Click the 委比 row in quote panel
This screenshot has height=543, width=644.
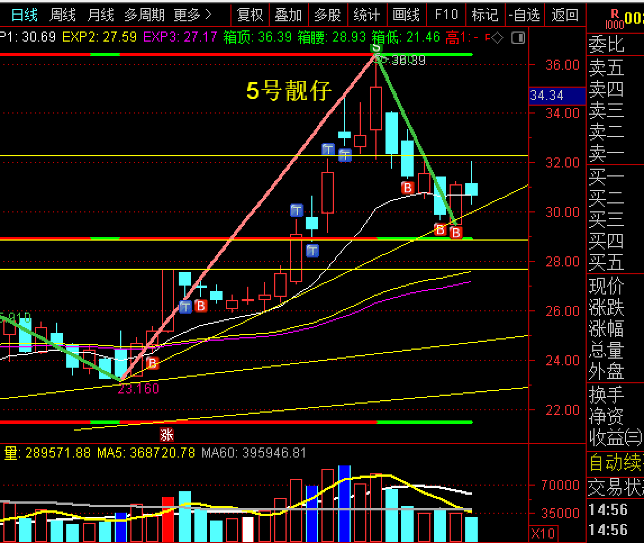pos(615,44)
